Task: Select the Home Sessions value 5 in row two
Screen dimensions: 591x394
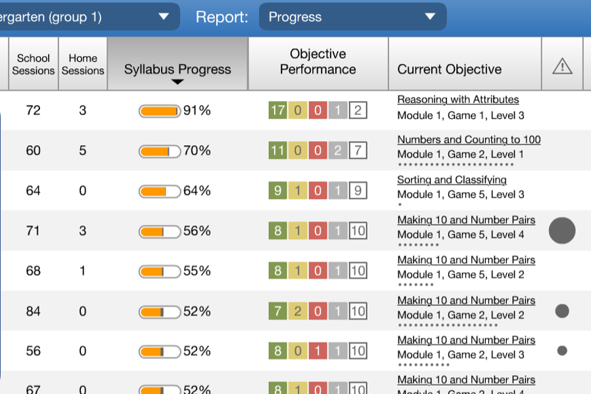Action: [82, 150]
